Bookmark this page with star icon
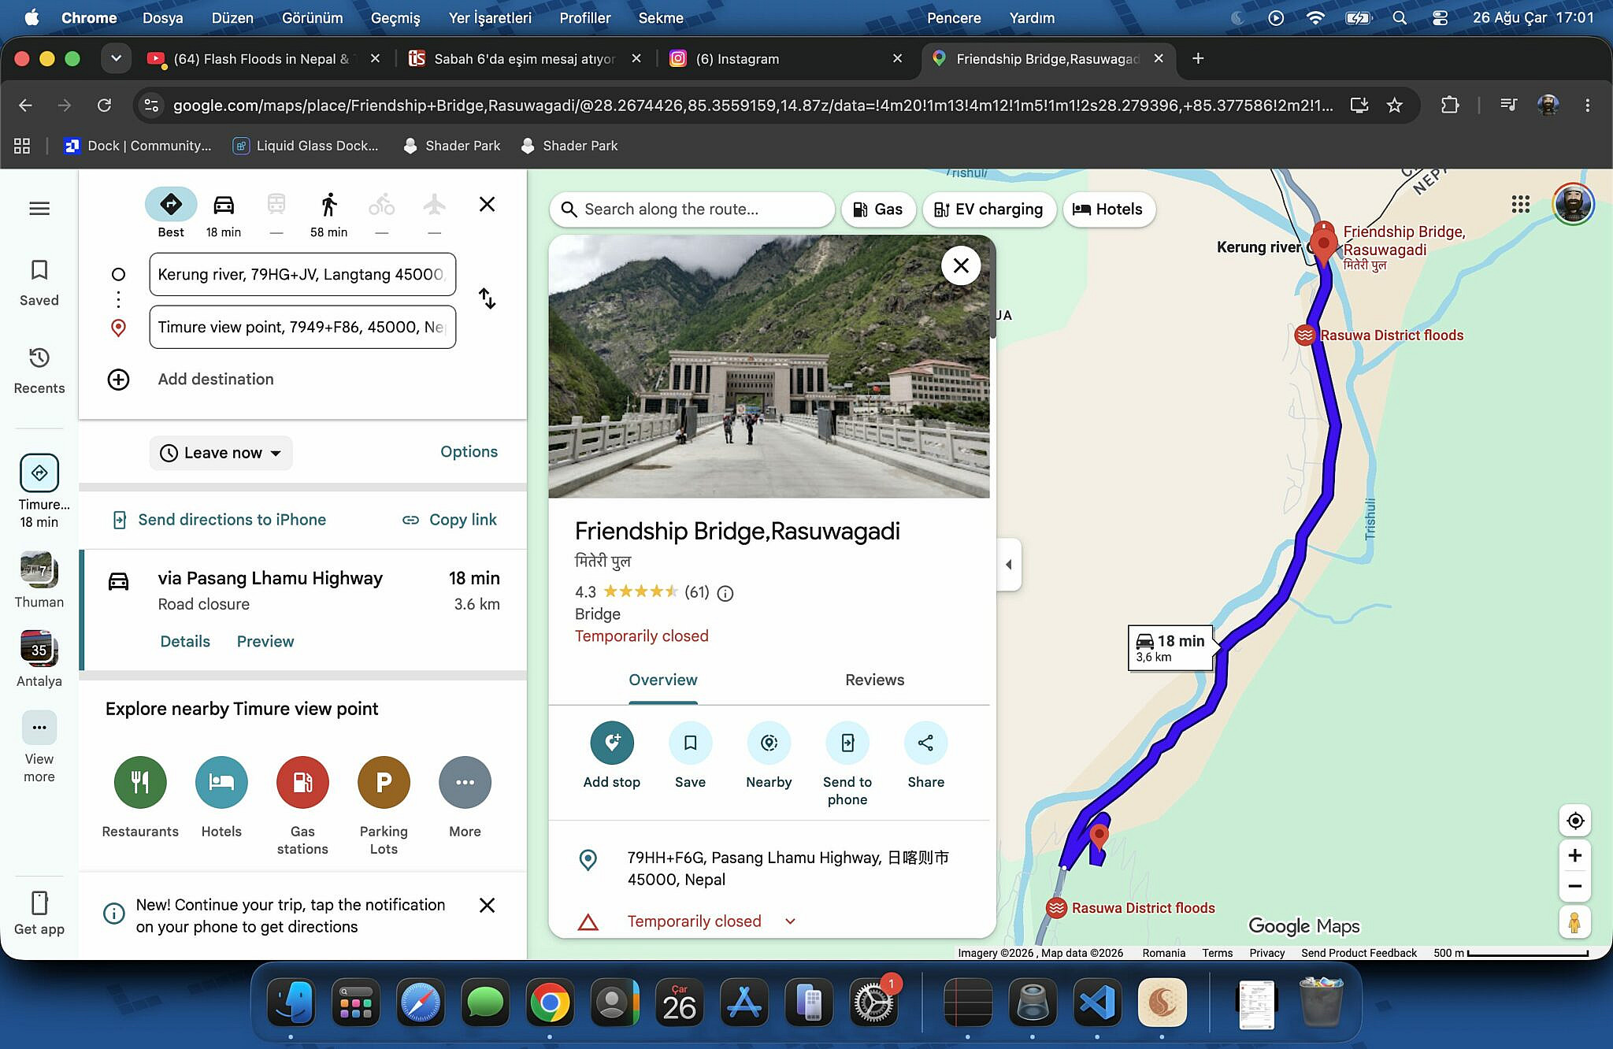This screenshot has width=1613, height=1049. coord(1395,105)
